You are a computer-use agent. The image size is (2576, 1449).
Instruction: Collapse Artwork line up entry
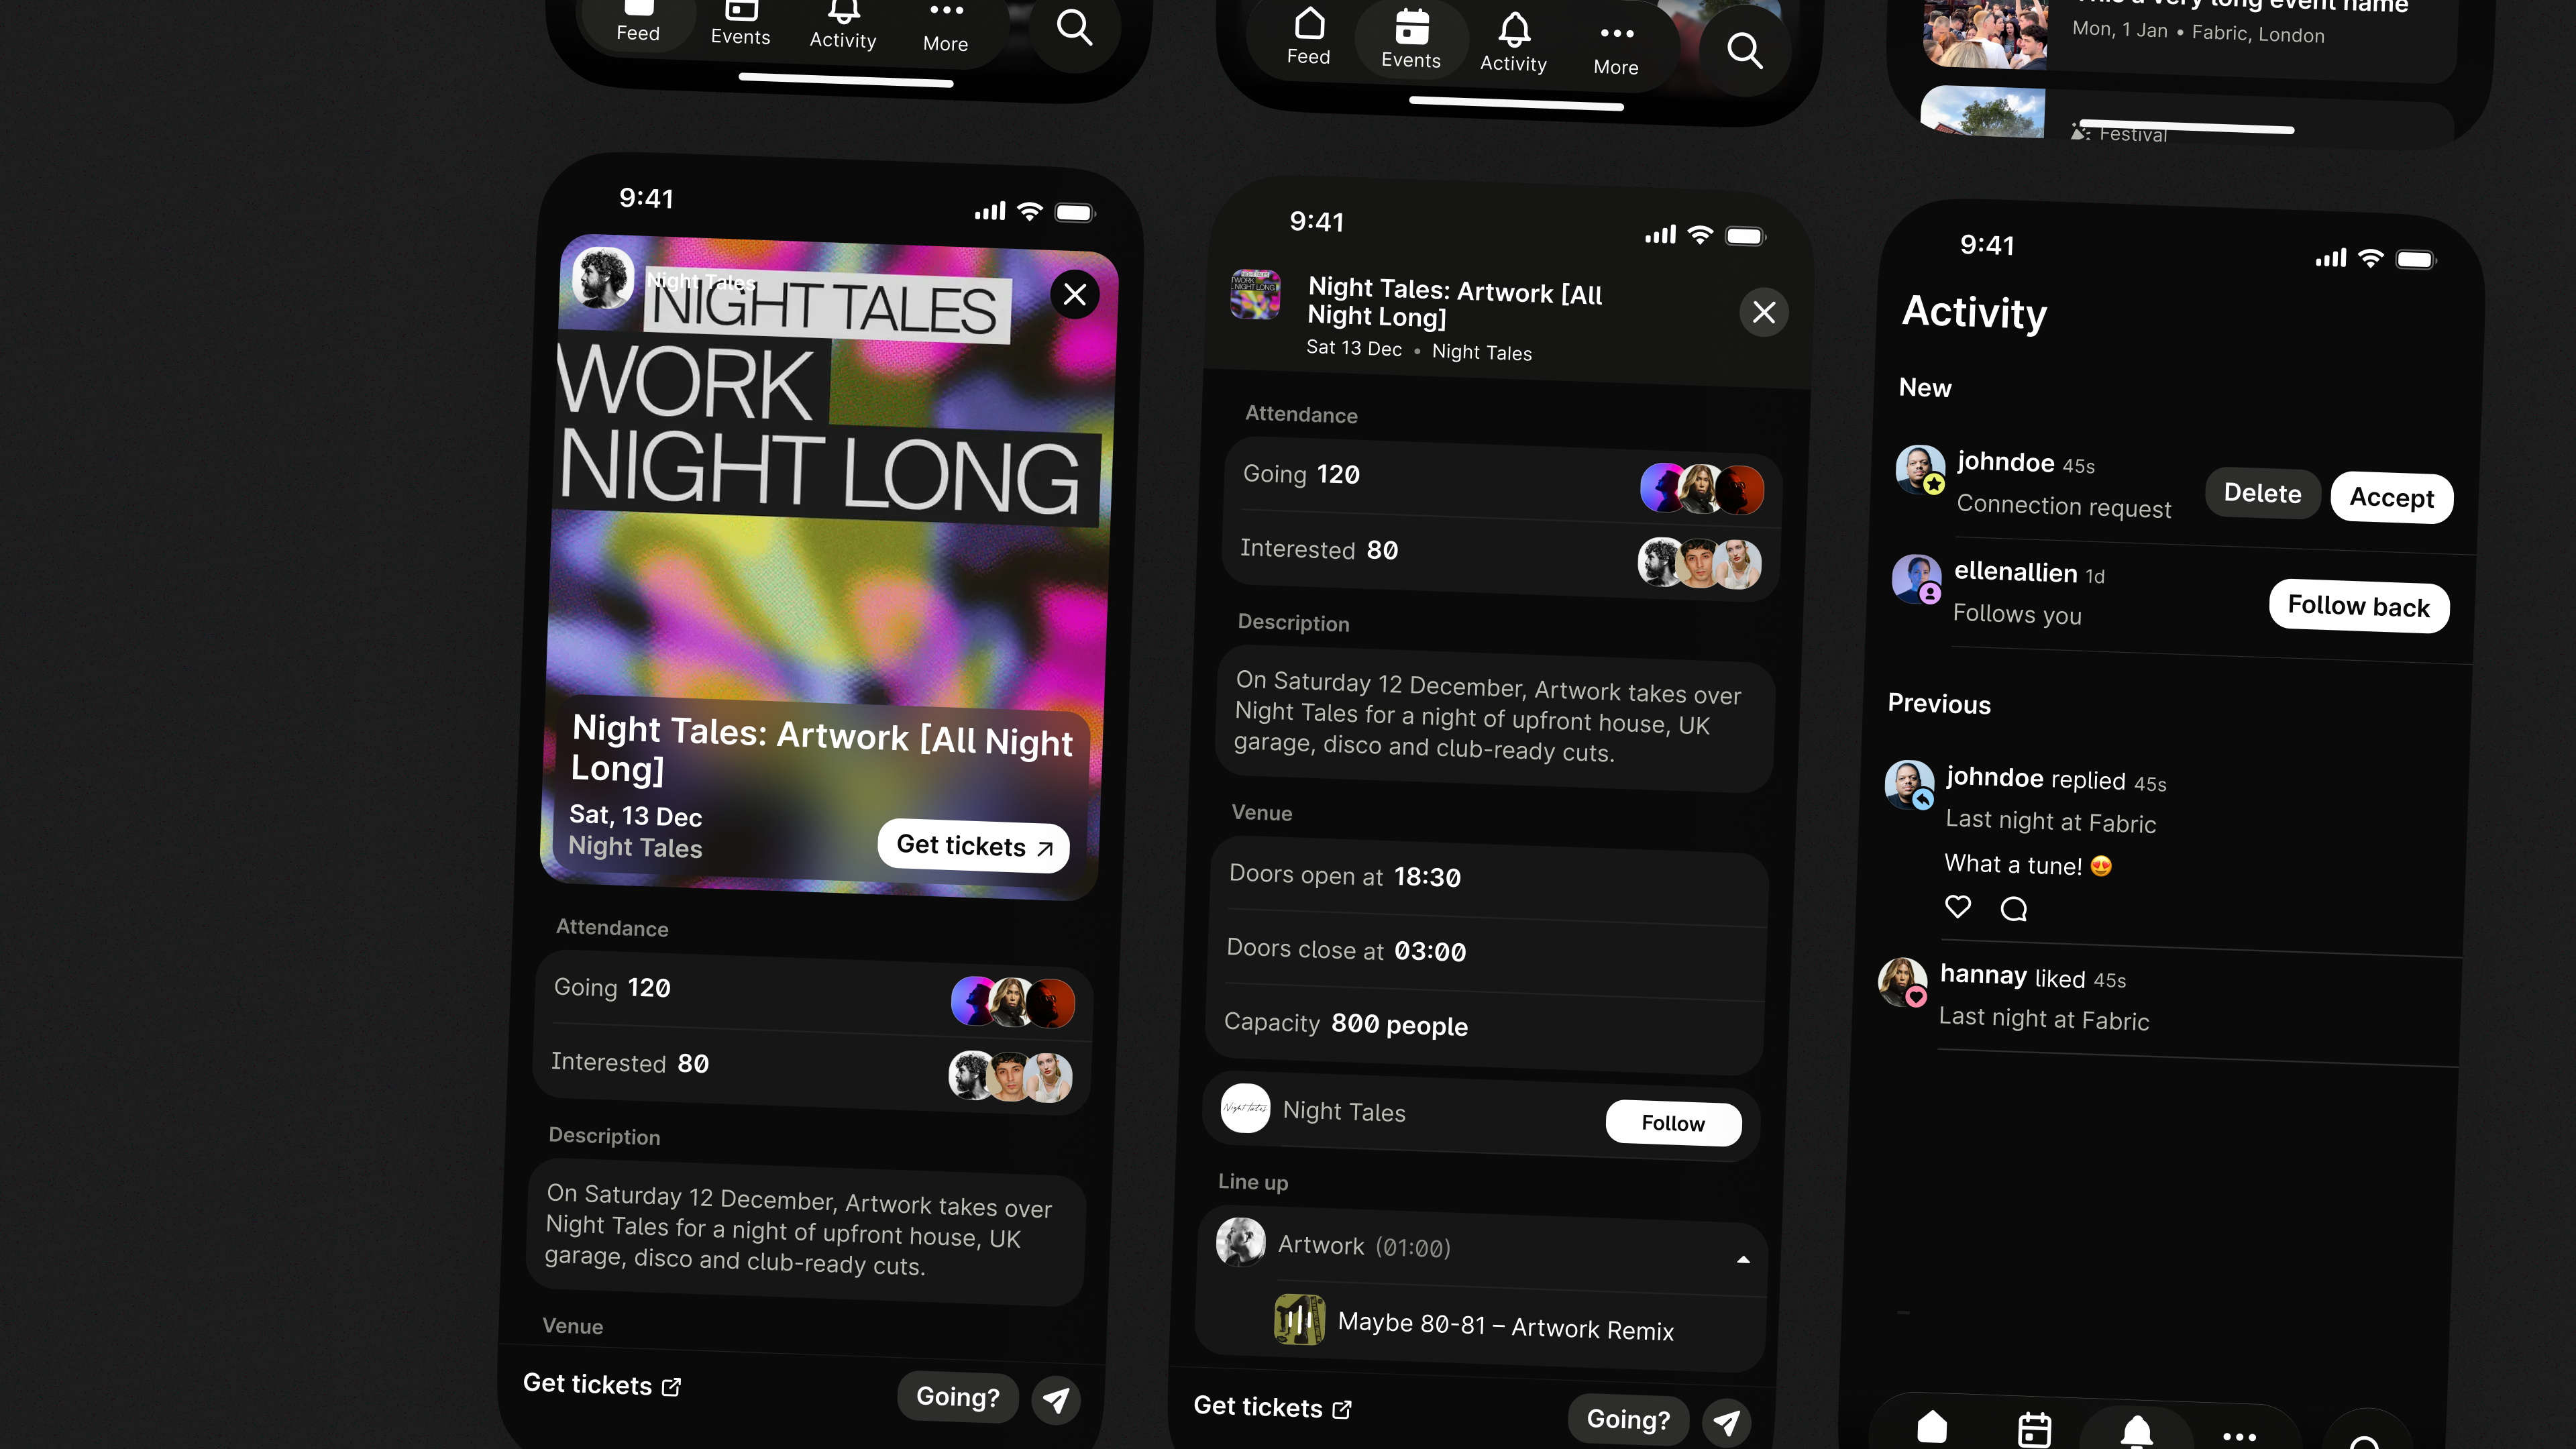[x=1743, y=1260]
